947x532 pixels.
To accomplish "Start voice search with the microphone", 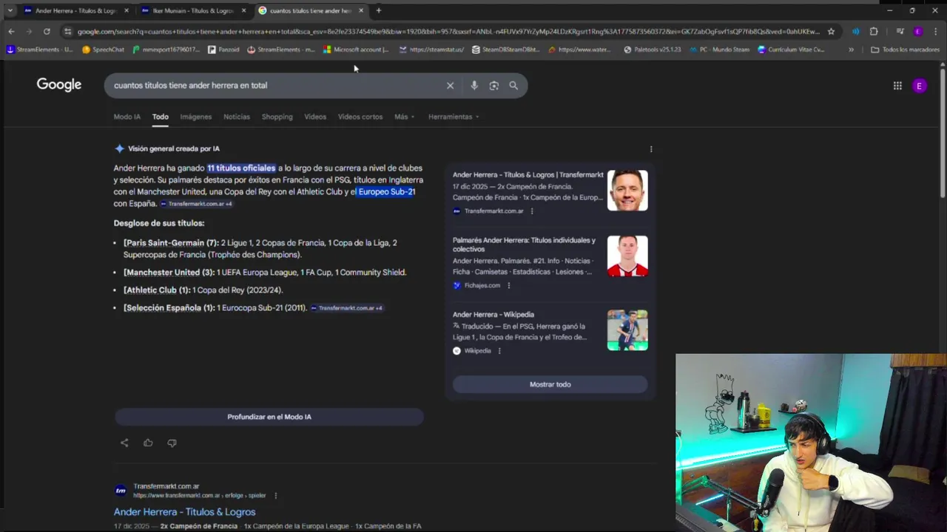I will [474, 85].
